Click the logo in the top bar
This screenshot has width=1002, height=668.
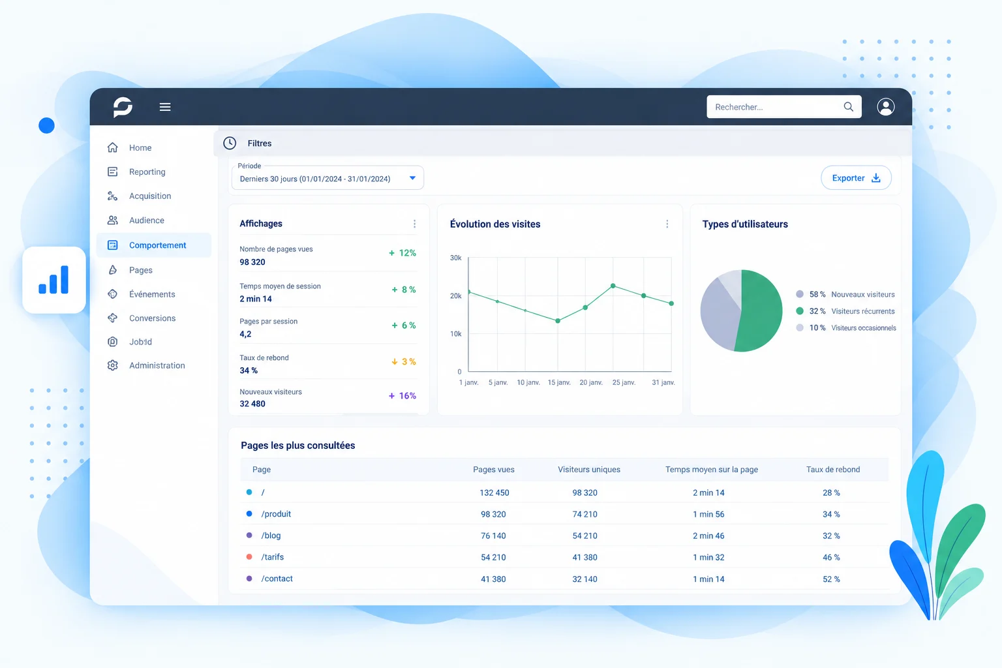tap(123, 107)
